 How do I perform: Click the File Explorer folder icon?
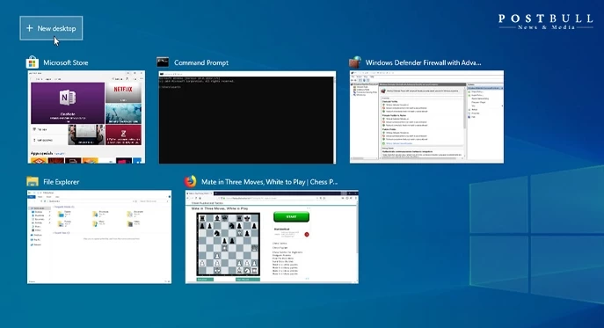tap(33, 181)
